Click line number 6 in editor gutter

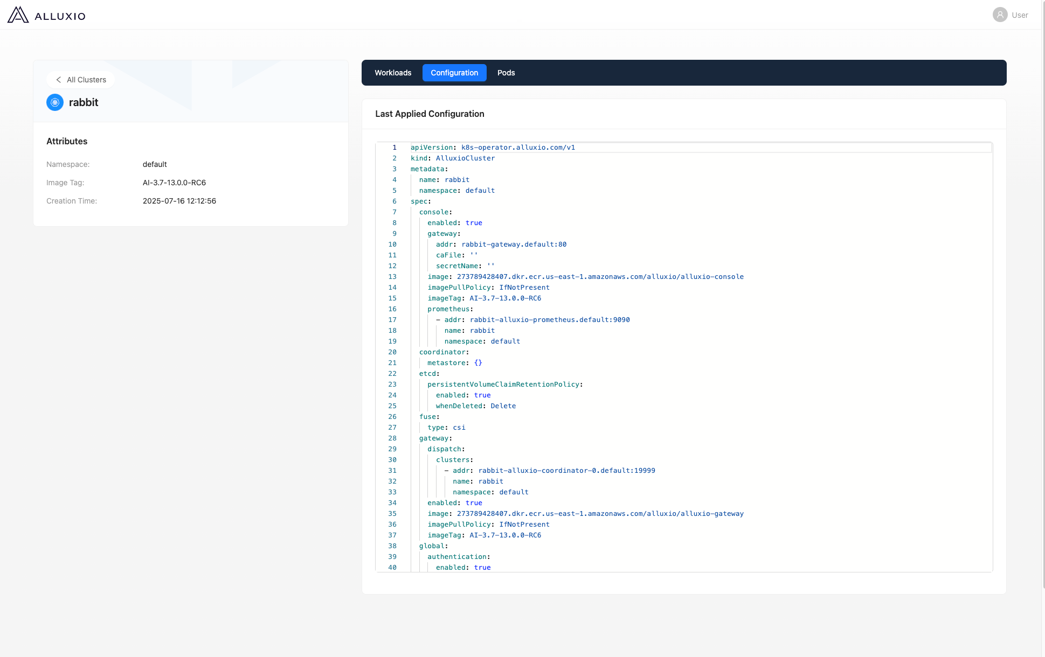394,201
